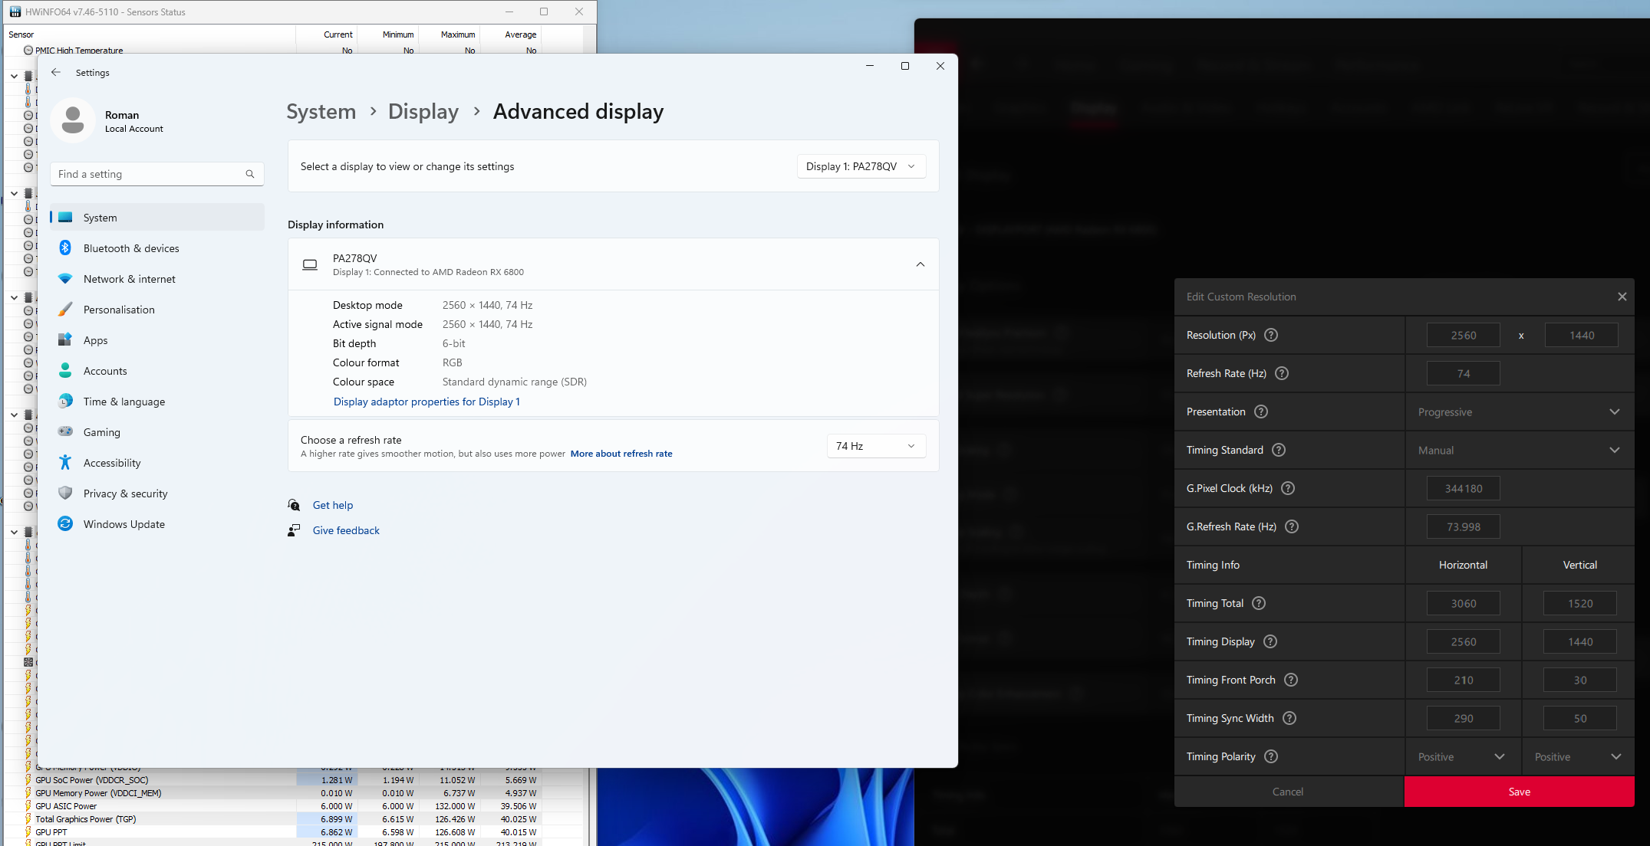Click the G.Pixel Clock value field
The image size is (1650, 846).
tap(1463, 489)
